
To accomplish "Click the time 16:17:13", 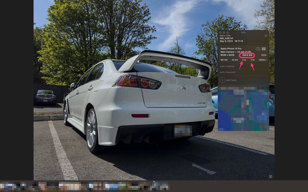I will [239, 41].
